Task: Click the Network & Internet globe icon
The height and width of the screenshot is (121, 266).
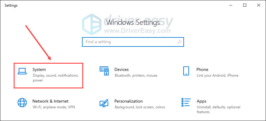Action: tap(22, 103)
